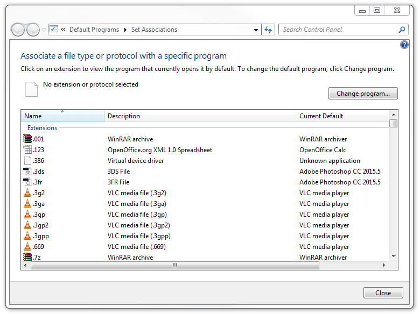Screen dimensions: 420x314
Task: Select the .669 extension name
Action: click(39, 246)
